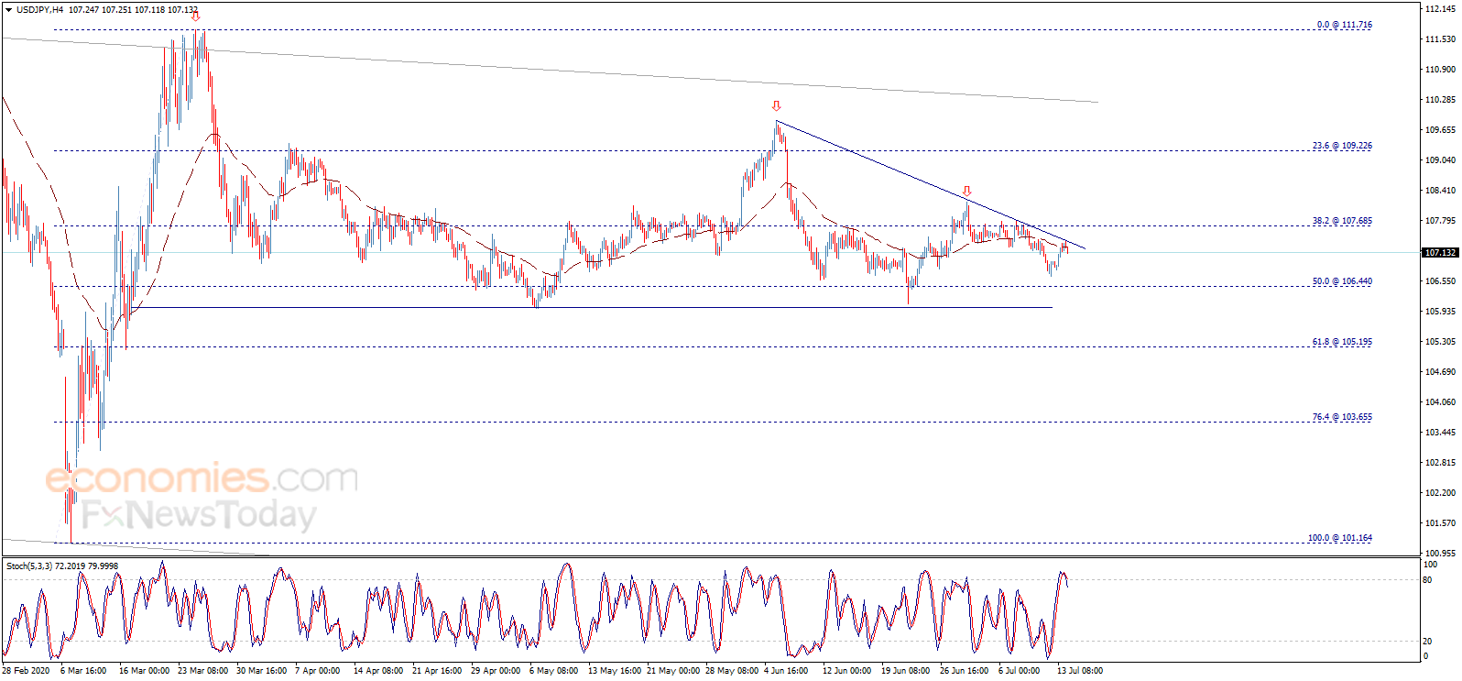
Task: Click the small triangle beside USDJPY,H4 title
Action: click(8, 9)
